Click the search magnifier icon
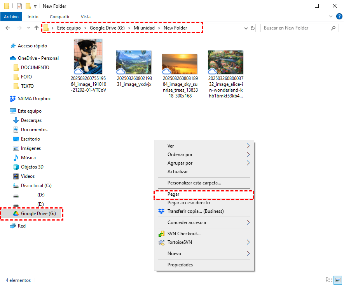The height and width of the screenshot is (285, 344). pos(333,28)
